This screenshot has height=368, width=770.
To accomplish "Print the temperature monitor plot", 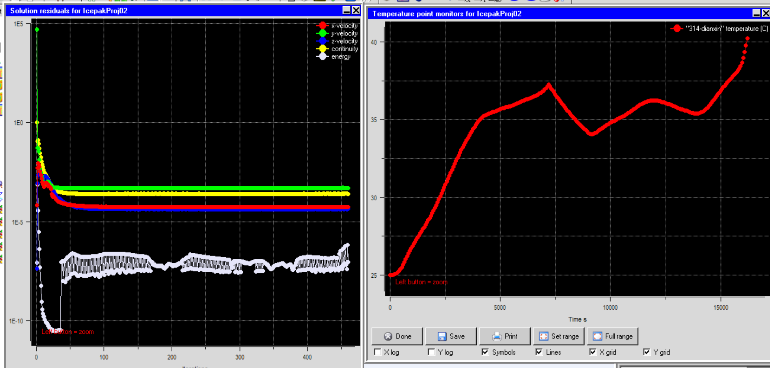I will pos(505,336).
